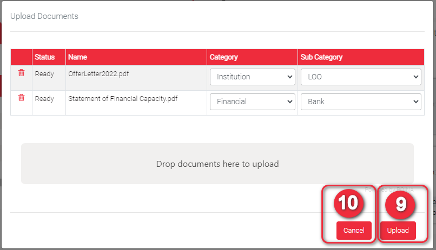
Task: Expand the LOO sub category dropdown
Action: [360, 77]
